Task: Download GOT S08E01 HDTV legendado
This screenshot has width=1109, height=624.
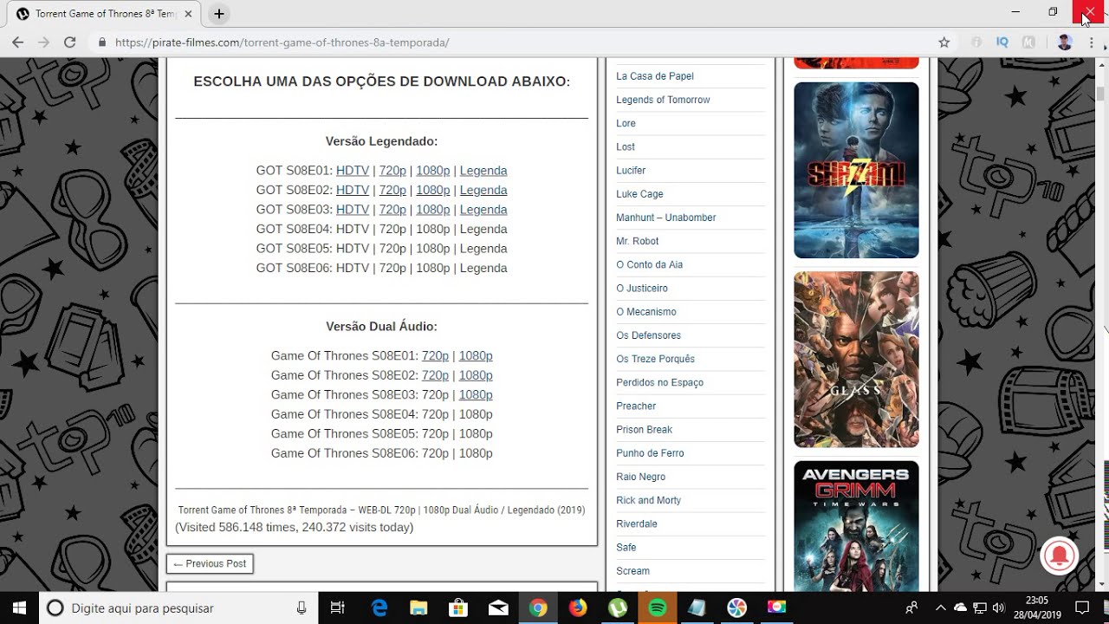Action: pos(353,171)
